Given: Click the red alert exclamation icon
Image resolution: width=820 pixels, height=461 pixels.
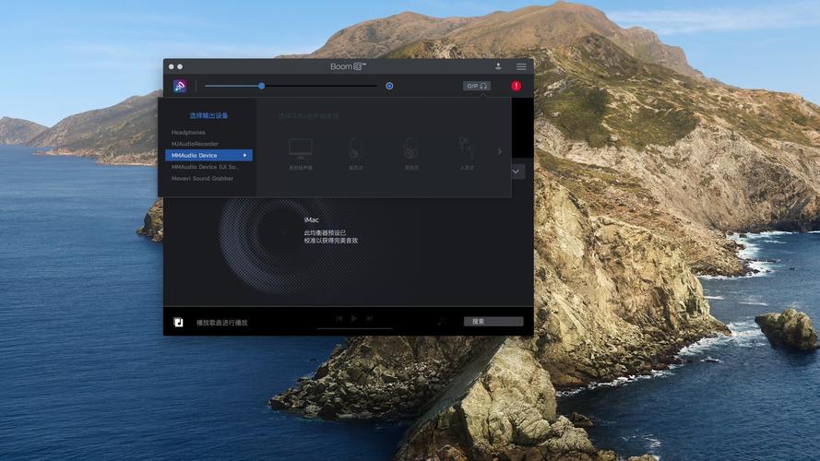Looking at the screenshot, I should [517, 86].
